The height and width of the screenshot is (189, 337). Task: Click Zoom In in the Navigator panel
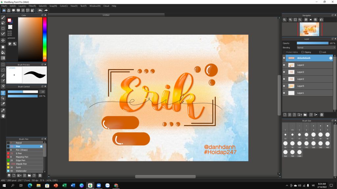click(x=290, y=20)
